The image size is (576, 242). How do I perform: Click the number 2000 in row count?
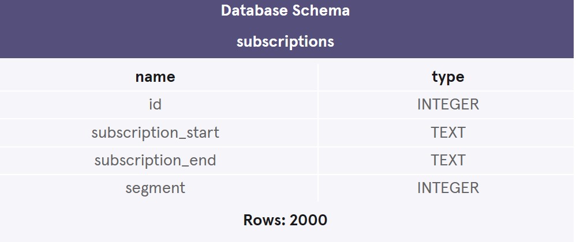point(308,220)
